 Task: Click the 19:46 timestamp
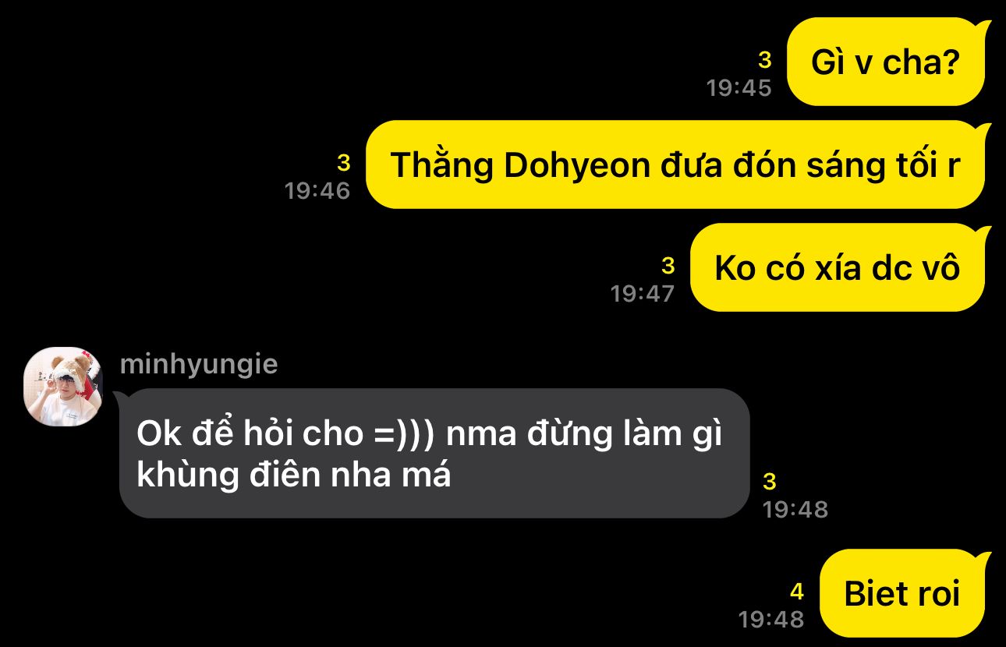317,191
